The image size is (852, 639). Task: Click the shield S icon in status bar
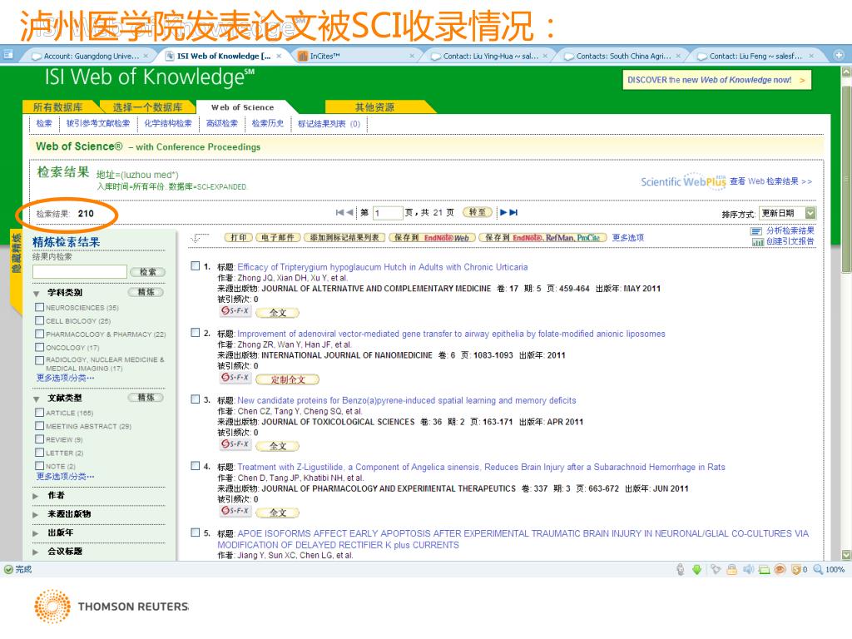pyautogui.click(x=796, y=569)
